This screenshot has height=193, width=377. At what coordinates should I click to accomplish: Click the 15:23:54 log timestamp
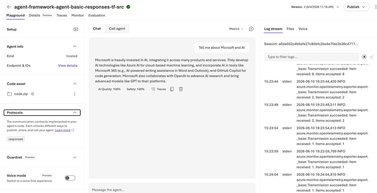[x=271, y=128]
